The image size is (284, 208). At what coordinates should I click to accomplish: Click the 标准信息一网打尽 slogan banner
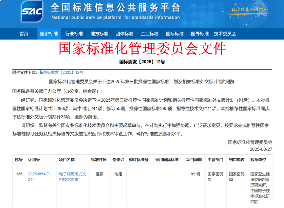tap(250, 10)
